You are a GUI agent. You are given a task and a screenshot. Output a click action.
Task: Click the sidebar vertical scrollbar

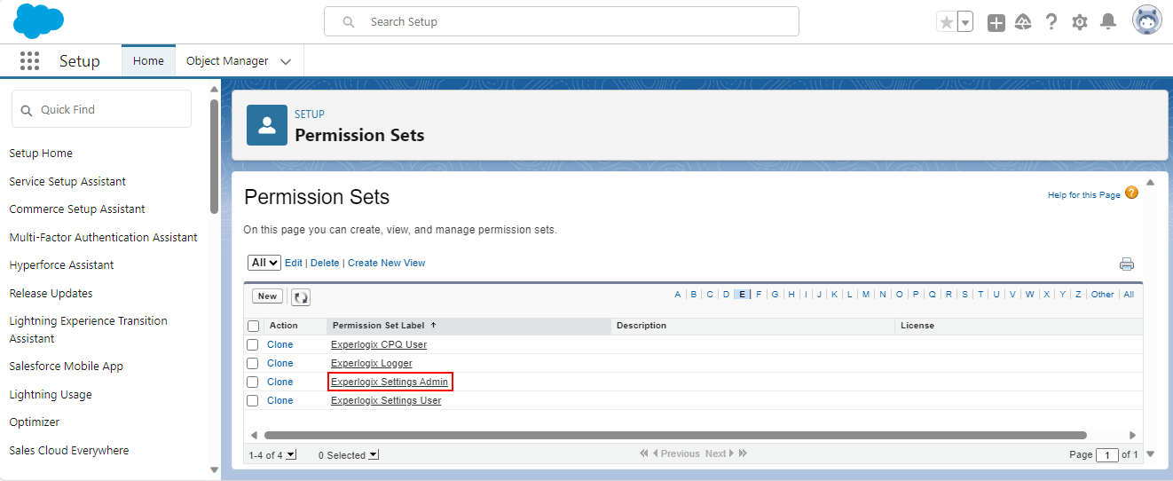click(214, 155)
